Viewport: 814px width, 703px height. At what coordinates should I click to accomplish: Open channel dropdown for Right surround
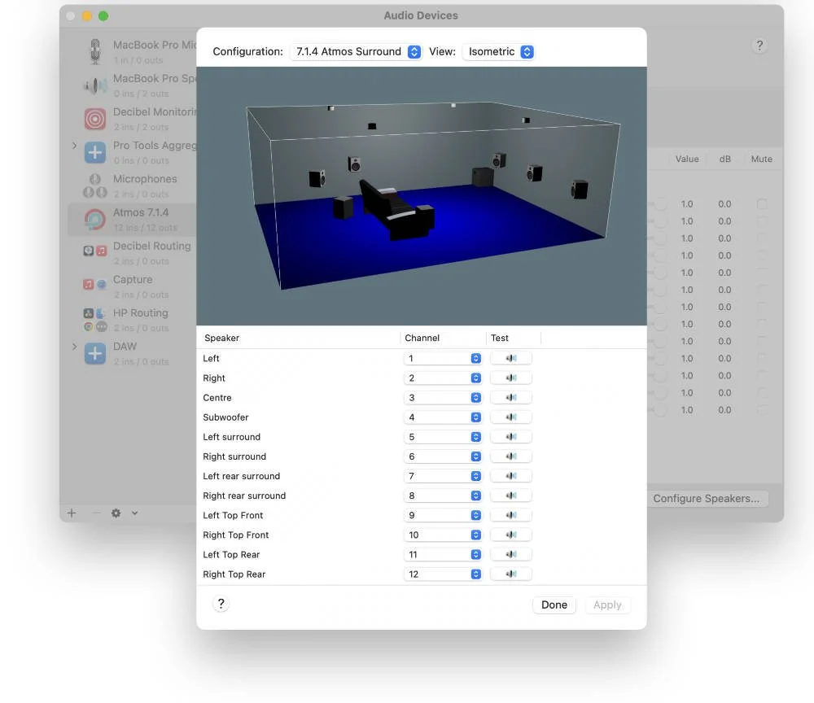(x=443, y=456)
